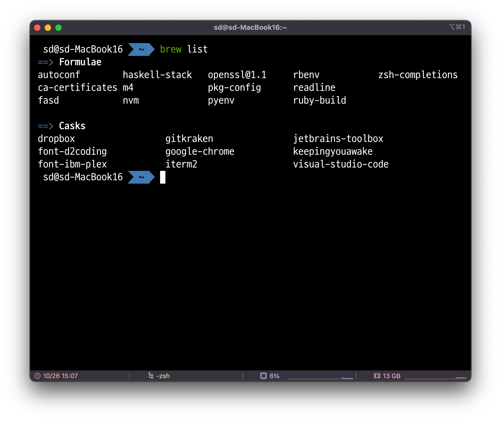This screenshot has height=421, width=501.
Task: Click the 6% CPU usage value
Action: pos(274,376)
